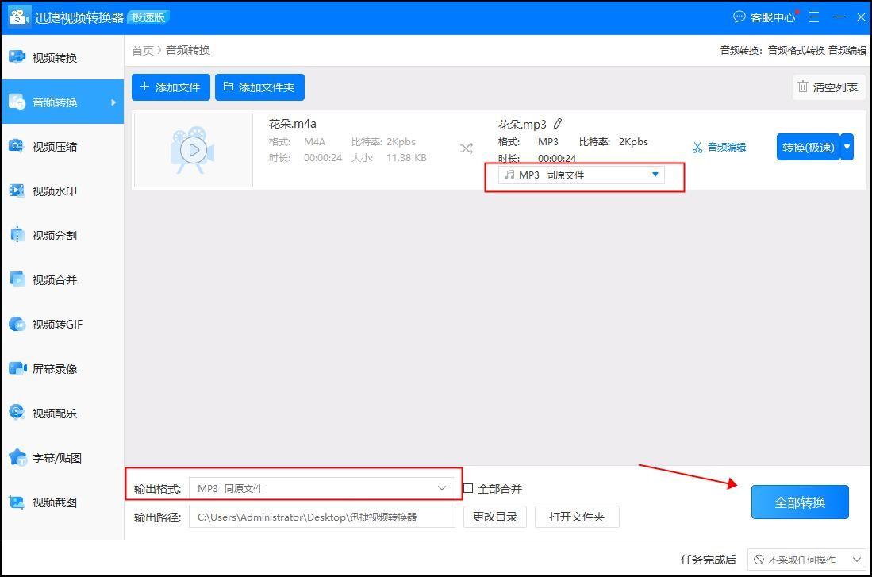Open 音频编辑 scissors tool
This screenshot has height=577, width=872.
[719, 148]
